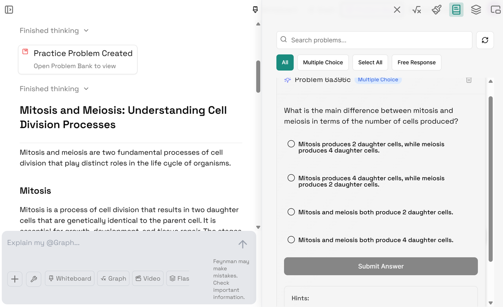Click the whiteboard pin icon in header
The height and width of the screenshot is (307, 503).
255,10
